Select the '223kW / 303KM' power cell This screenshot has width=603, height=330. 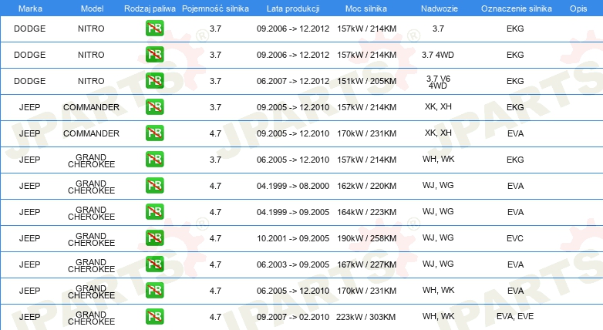click(x=366, y=318)
